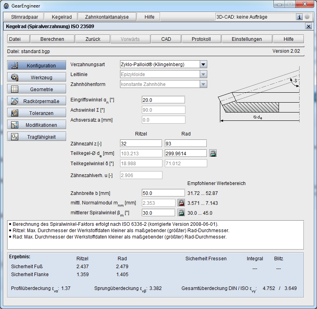The width and height of the screenshot is (317, 309).
Task: Click the Profilüberdeckung value 1.37
Action: (66, 288)
